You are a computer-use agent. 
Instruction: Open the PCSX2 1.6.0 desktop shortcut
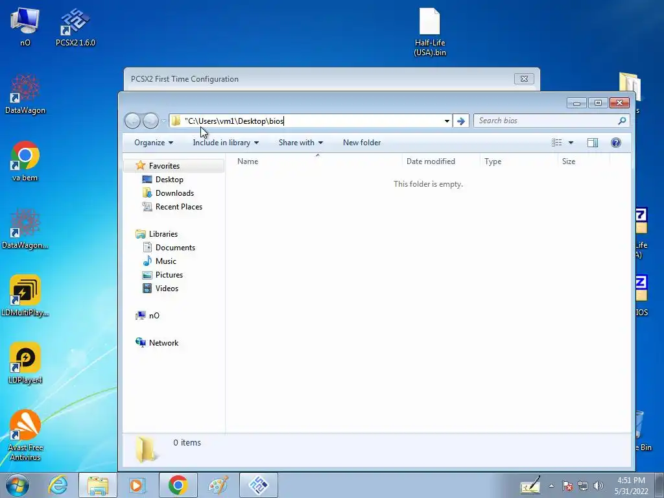pyautogui.click(x=75, y=27)
